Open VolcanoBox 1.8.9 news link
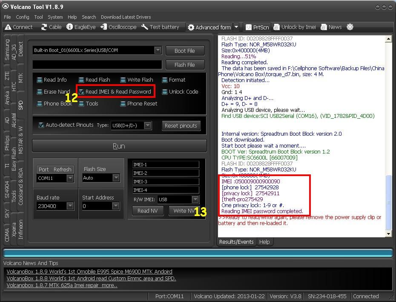The image size is (396, 302). pyautogui.click(x=89, y=271)
